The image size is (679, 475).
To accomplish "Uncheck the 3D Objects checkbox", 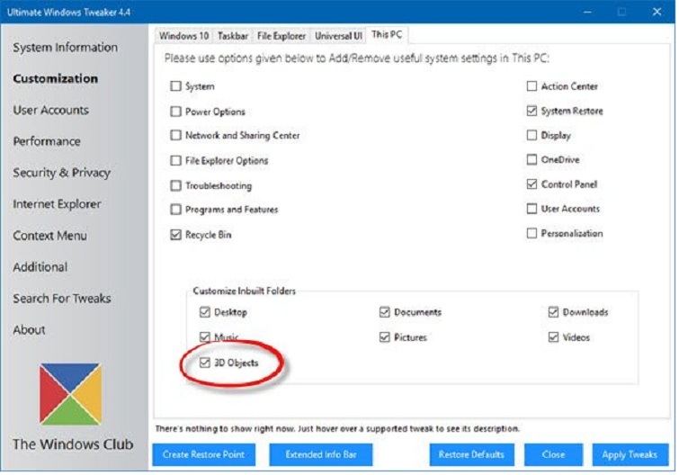I will coord(205,363).
